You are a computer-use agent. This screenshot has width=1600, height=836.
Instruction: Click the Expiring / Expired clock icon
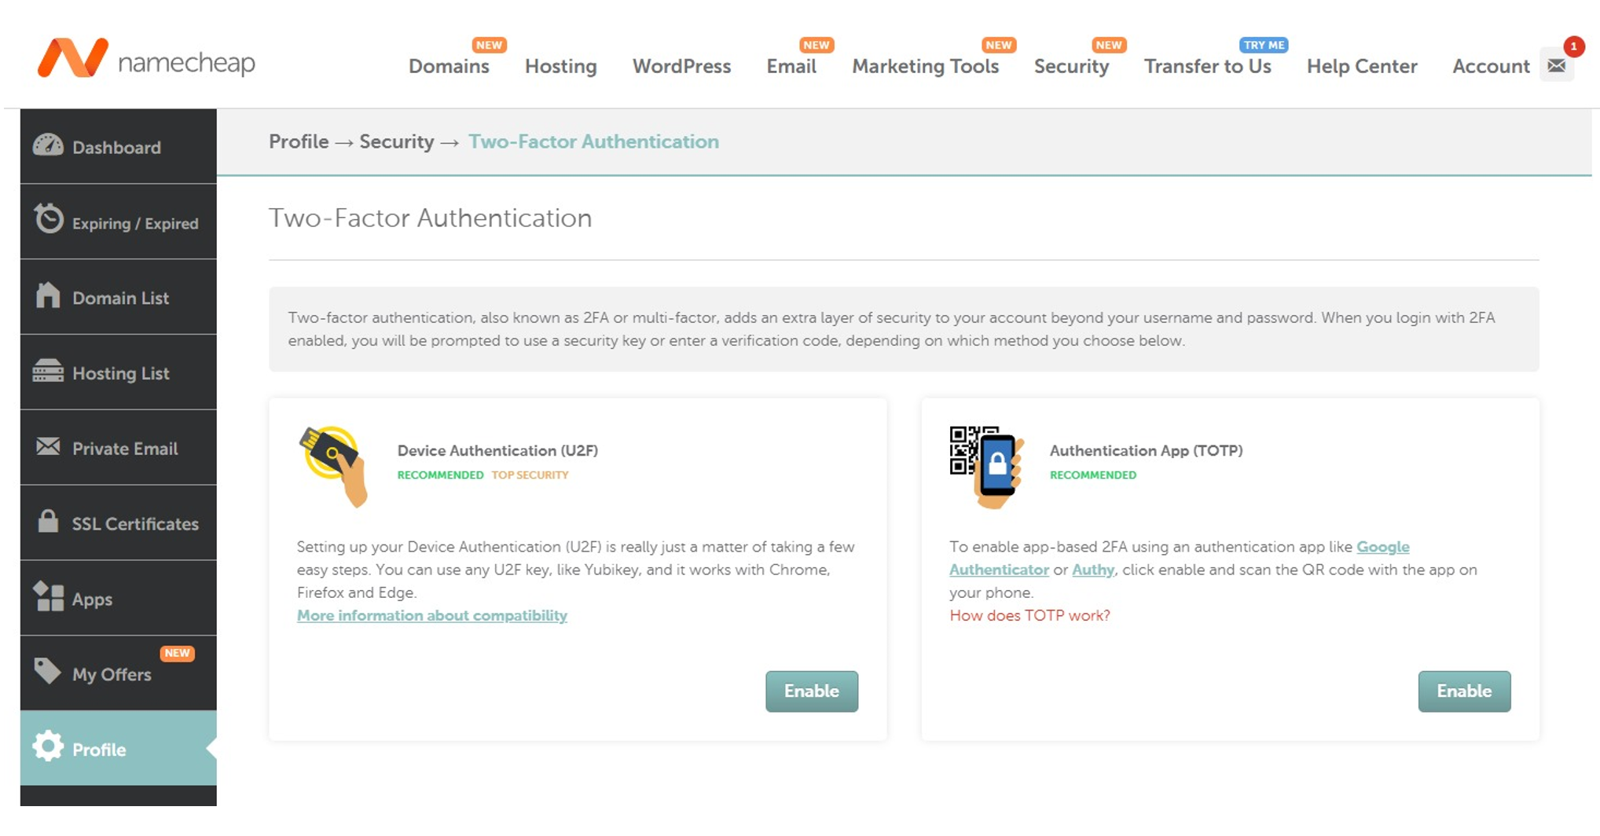pyautogui.click(x=49, y=218)
